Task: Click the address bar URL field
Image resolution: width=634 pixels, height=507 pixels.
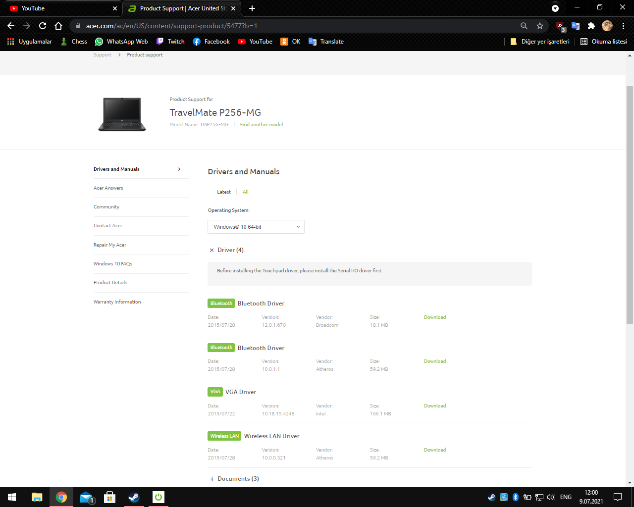Action: (297, 26)
